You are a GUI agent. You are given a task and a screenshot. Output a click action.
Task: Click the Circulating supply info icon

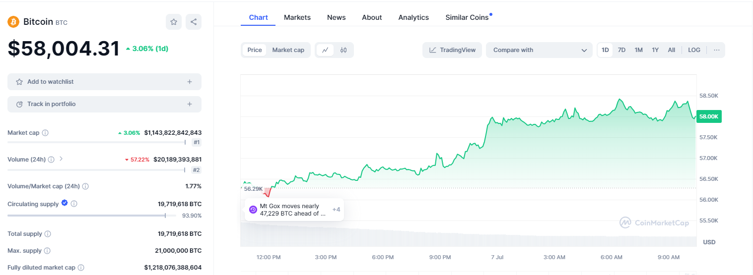tap(74, 204)
